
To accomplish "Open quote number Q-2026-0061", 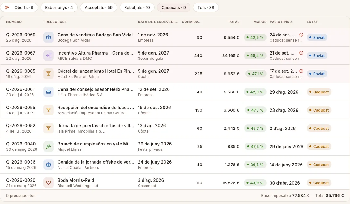I will pyautogui.click(x=20, y=89).
